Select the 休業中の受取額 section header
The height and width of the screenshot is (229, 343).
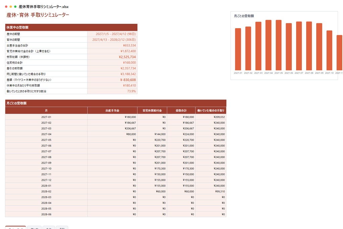(x=71, y=27)
